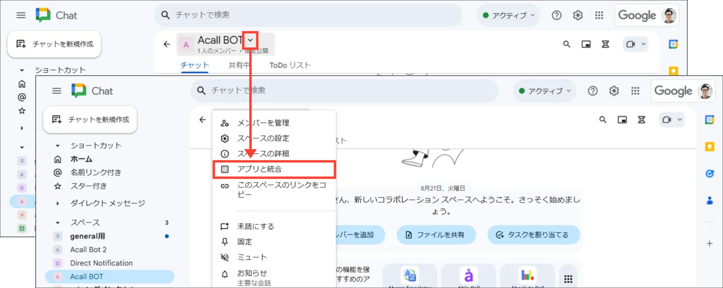Expand video call options arrow in the front window
Image resolution: width=723 pixels, height=288 pixels.
click(x=680, y=119)
